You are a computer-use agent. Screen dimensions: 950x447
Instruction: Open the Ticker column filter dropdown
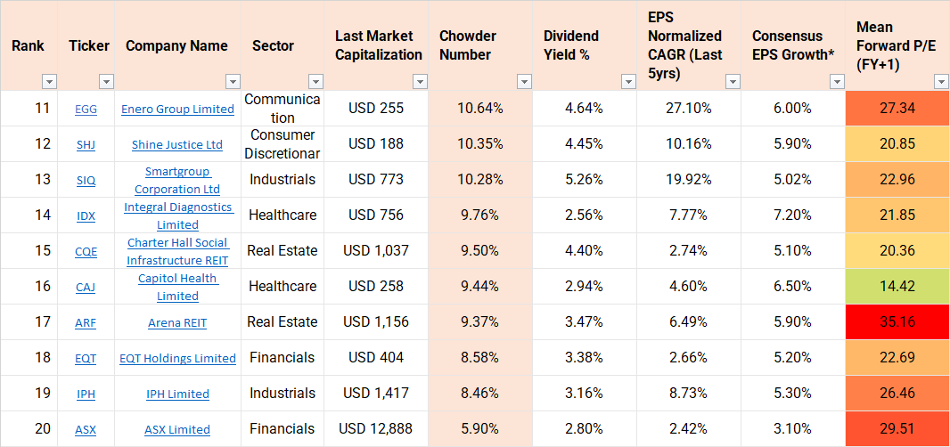point(106,82)
